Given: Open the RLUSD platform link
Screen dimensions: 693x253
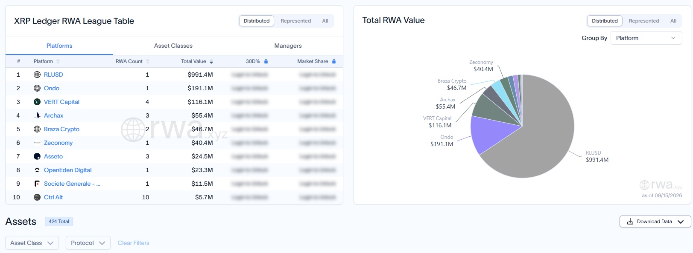Looking at the screenshot, I should click(53, 75).
